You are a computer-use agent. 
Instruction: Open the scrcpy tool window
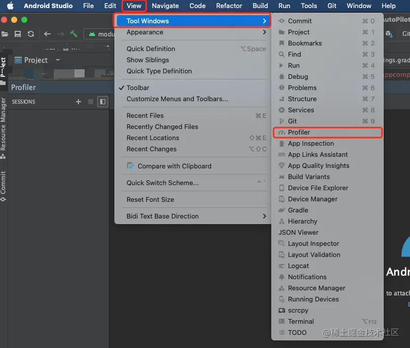327,311
